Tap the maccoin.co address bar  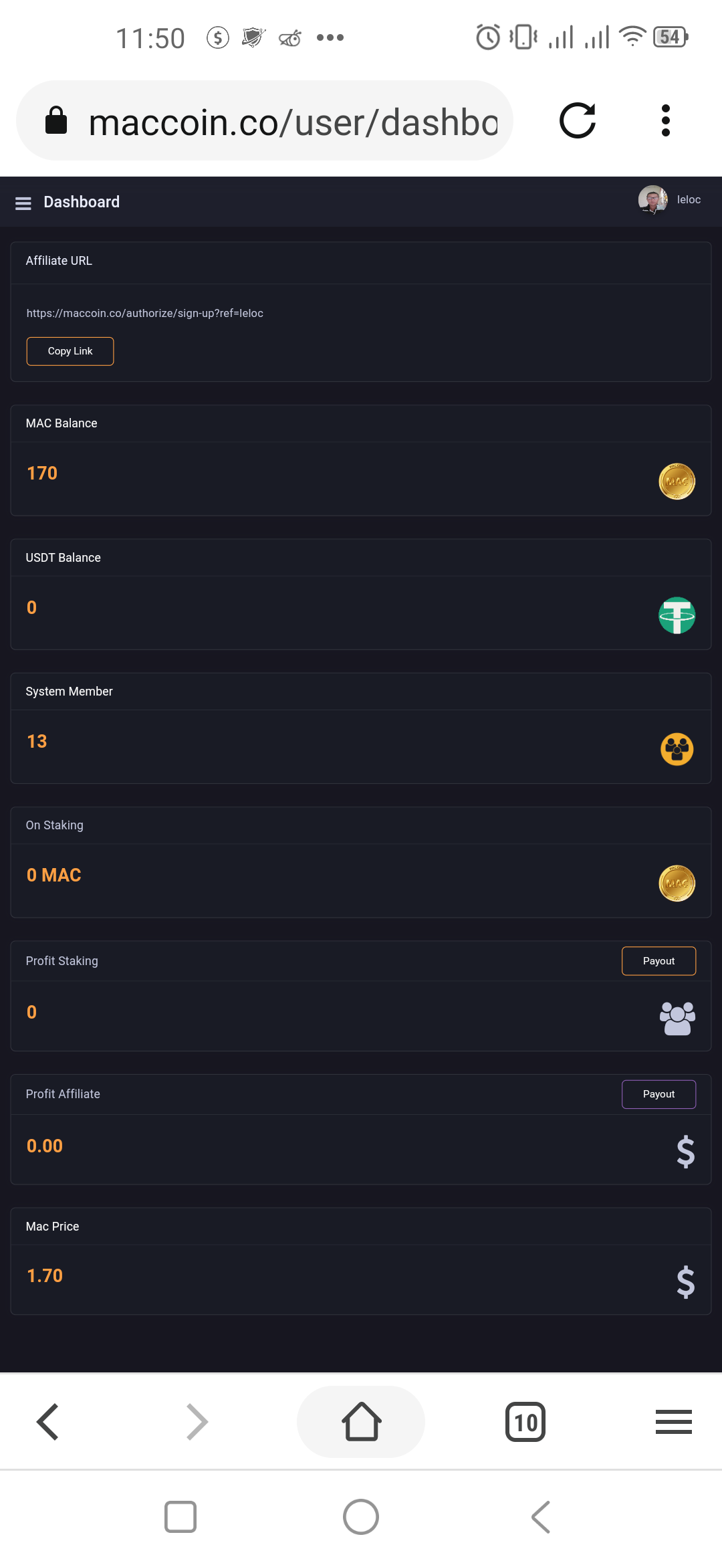tap(293, 122)
